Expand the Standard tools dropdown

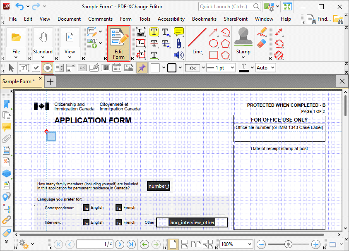pyautogui.click(x=43, y=57)
